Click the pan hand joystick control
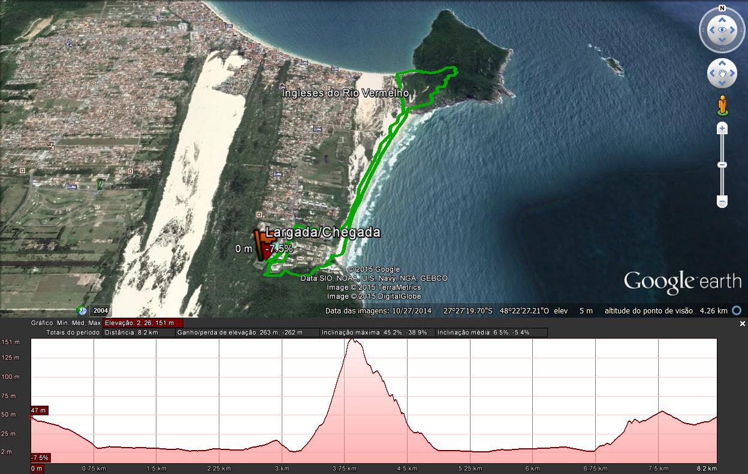The height and width of the screenshot is (474, 748). pos(722,73)
